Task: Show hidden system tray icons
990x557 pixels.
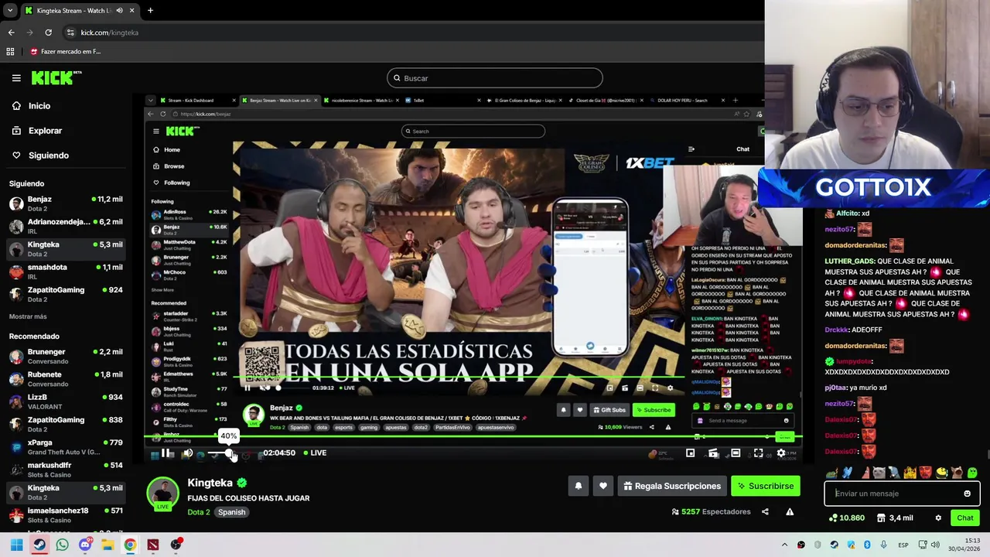Action: [x=784, y=545]
